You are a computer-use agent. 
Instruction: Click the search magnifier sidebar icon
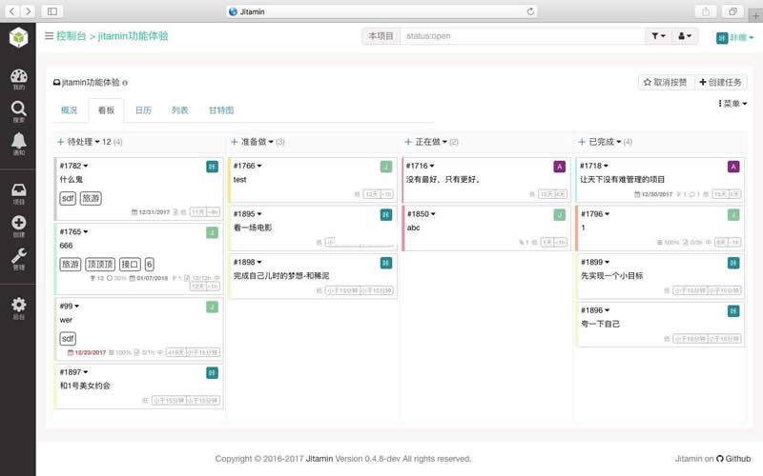point(18,110)
